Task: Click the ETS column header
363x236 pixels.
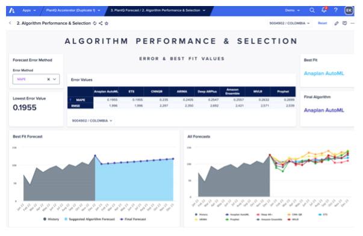Action: [x=131, y=92]
